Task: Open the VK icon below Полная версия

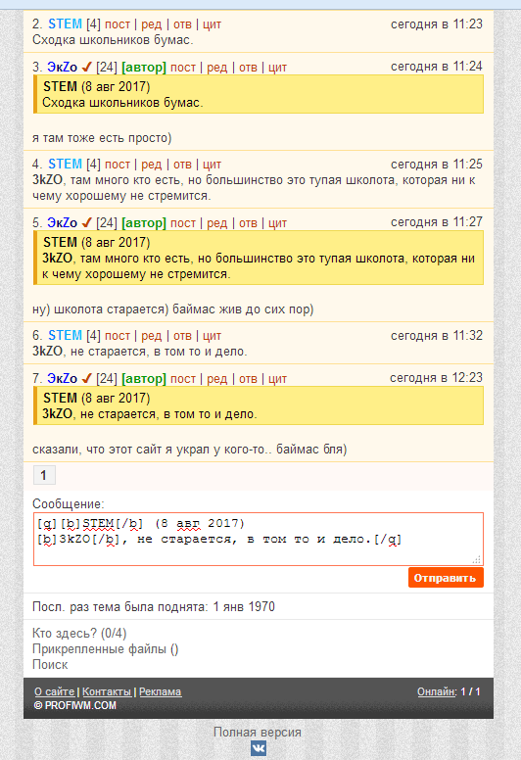Action: [259, 748]
